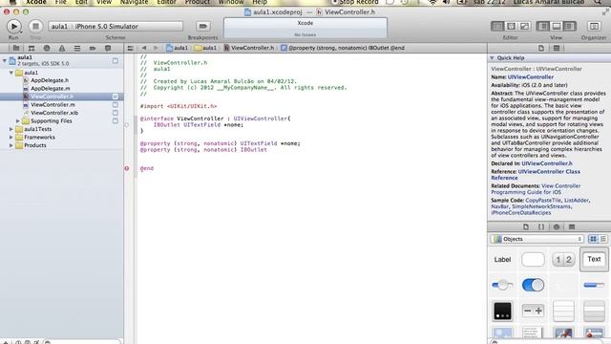Open UIViewController.h declared-in link
Image resolution: width=611 pixels, height=344 pixels.
point(547,163)
